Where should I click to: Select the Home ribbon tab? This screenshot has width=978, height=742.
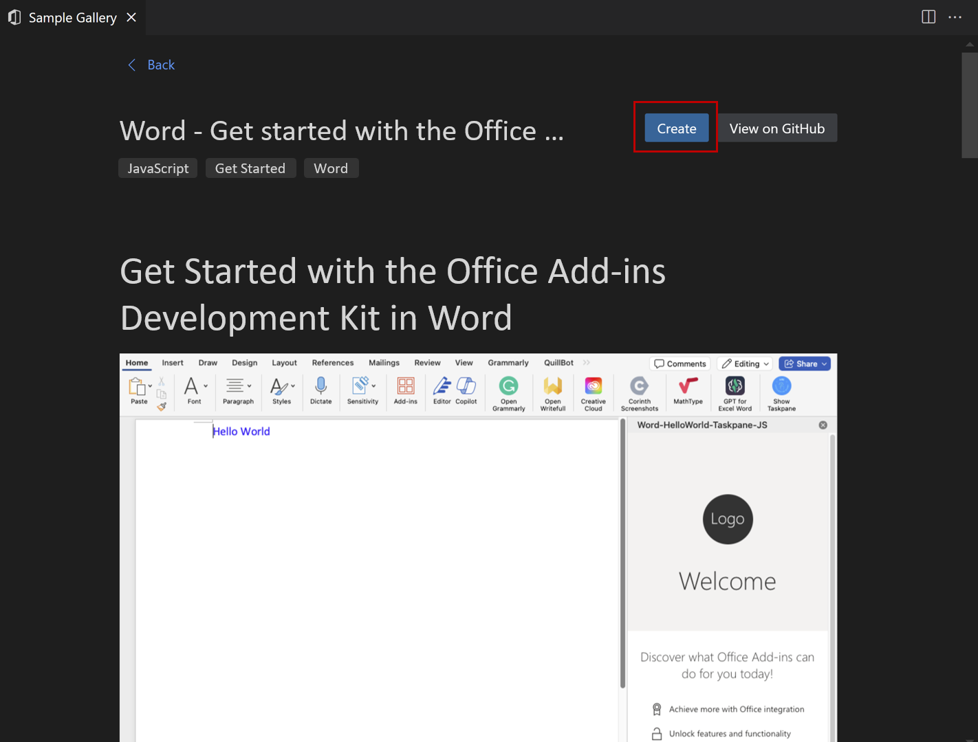(x=137, y=363)
